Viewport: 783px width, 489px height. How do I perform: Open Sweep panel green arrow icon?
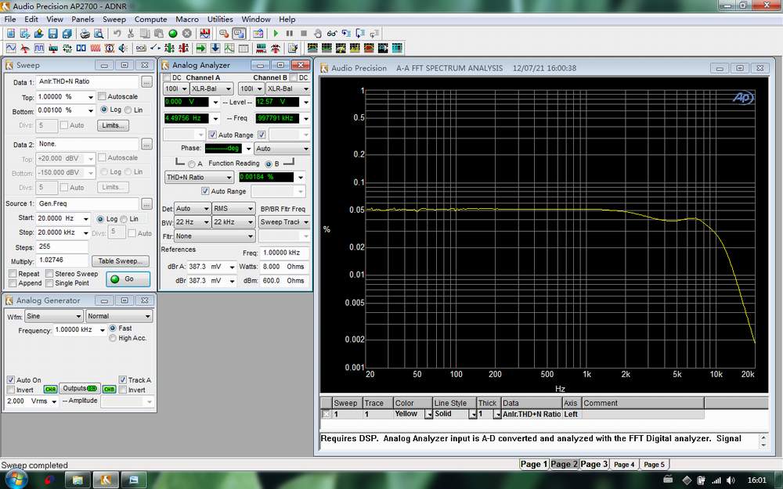click(200, 48)
